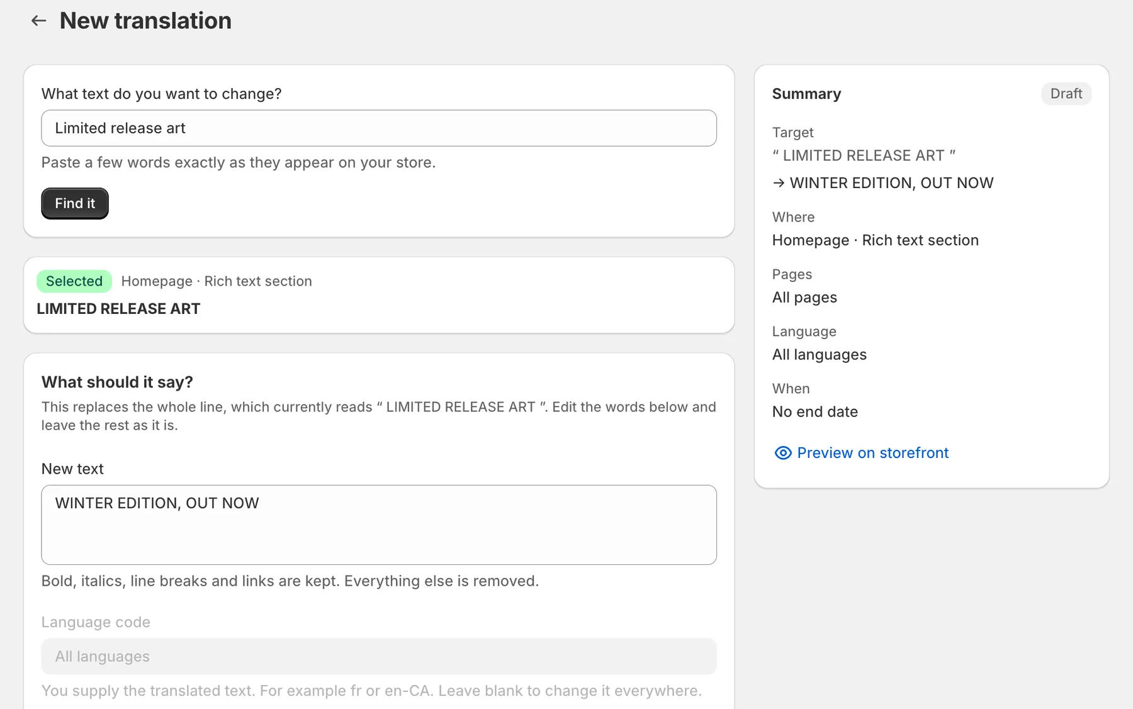
Task: Click the 'New translation' page title
Action: click(x=145, y=21)
